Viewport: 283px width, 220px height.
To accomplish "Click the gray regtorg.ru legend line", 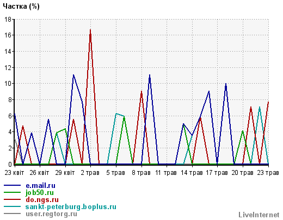I will click(12, 213).
